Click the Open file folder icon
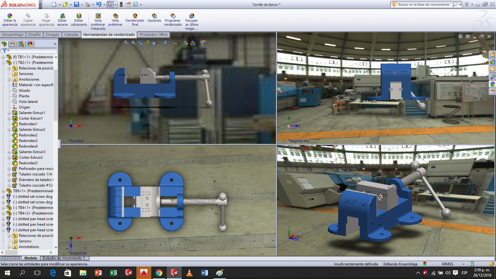496x279 pixels. tap(65, 4)
